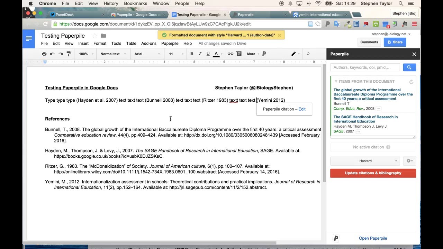Open the Format menu

pyautogui.click(x=100, y=44)
